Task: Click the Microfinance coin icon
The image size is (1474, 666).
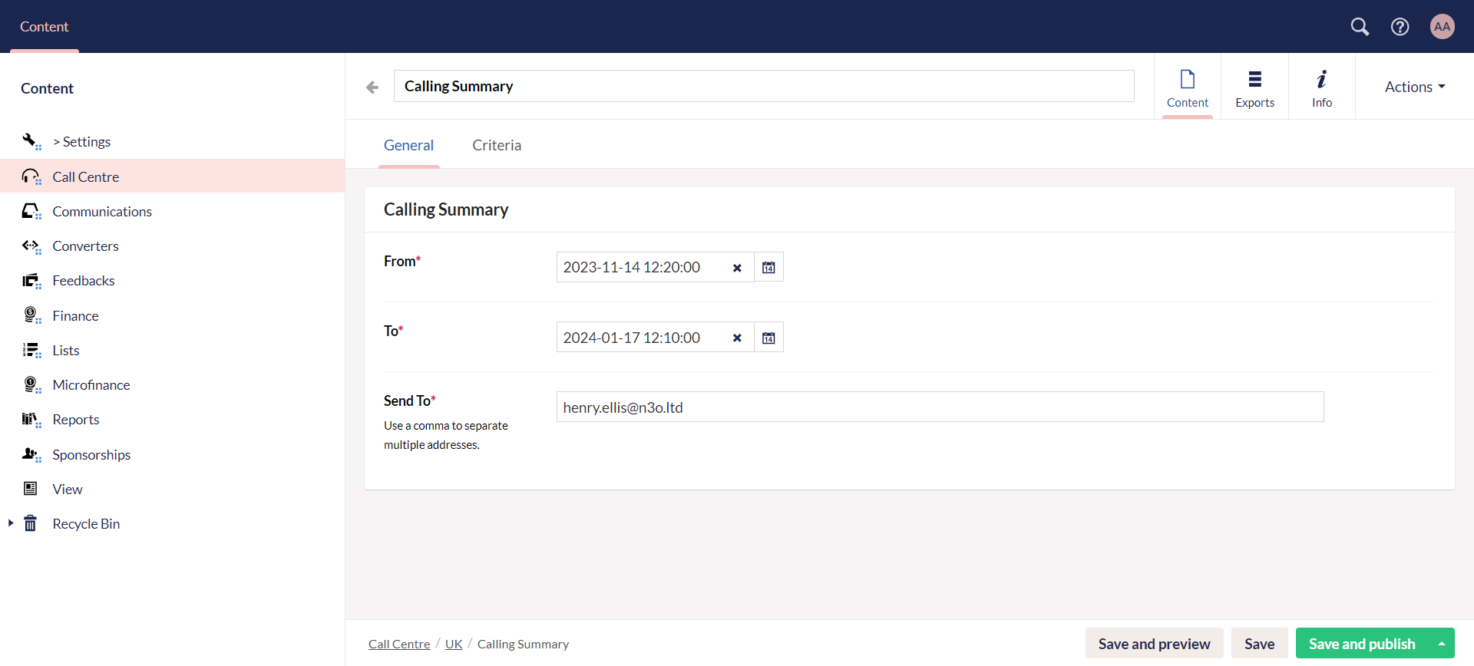Action: point(31,384)
